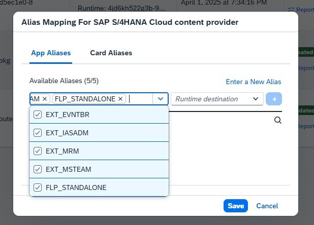Click the FLP_STANDALONE token label
Screen dimensions: 314x225
coord(85,99)
